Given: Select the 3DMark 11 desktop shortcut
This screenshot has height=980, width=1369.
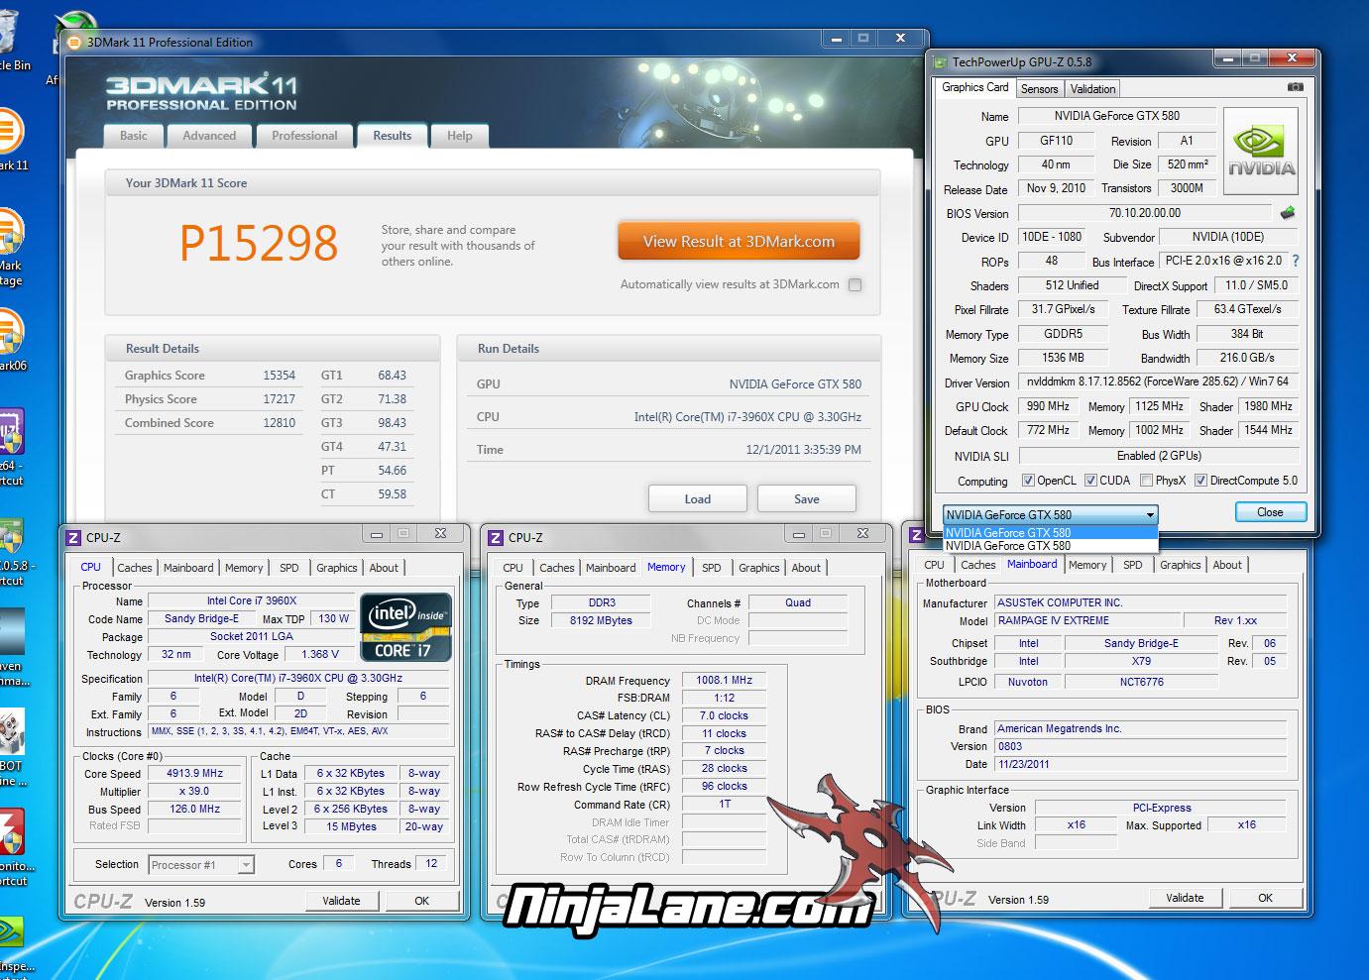Looking at the screenshot, I should [10, 139].
